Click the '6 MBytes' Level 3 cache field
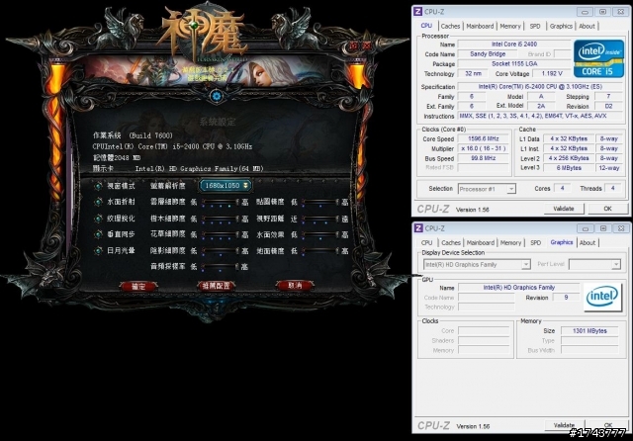 pyautogui.click(x=569, y=168)
